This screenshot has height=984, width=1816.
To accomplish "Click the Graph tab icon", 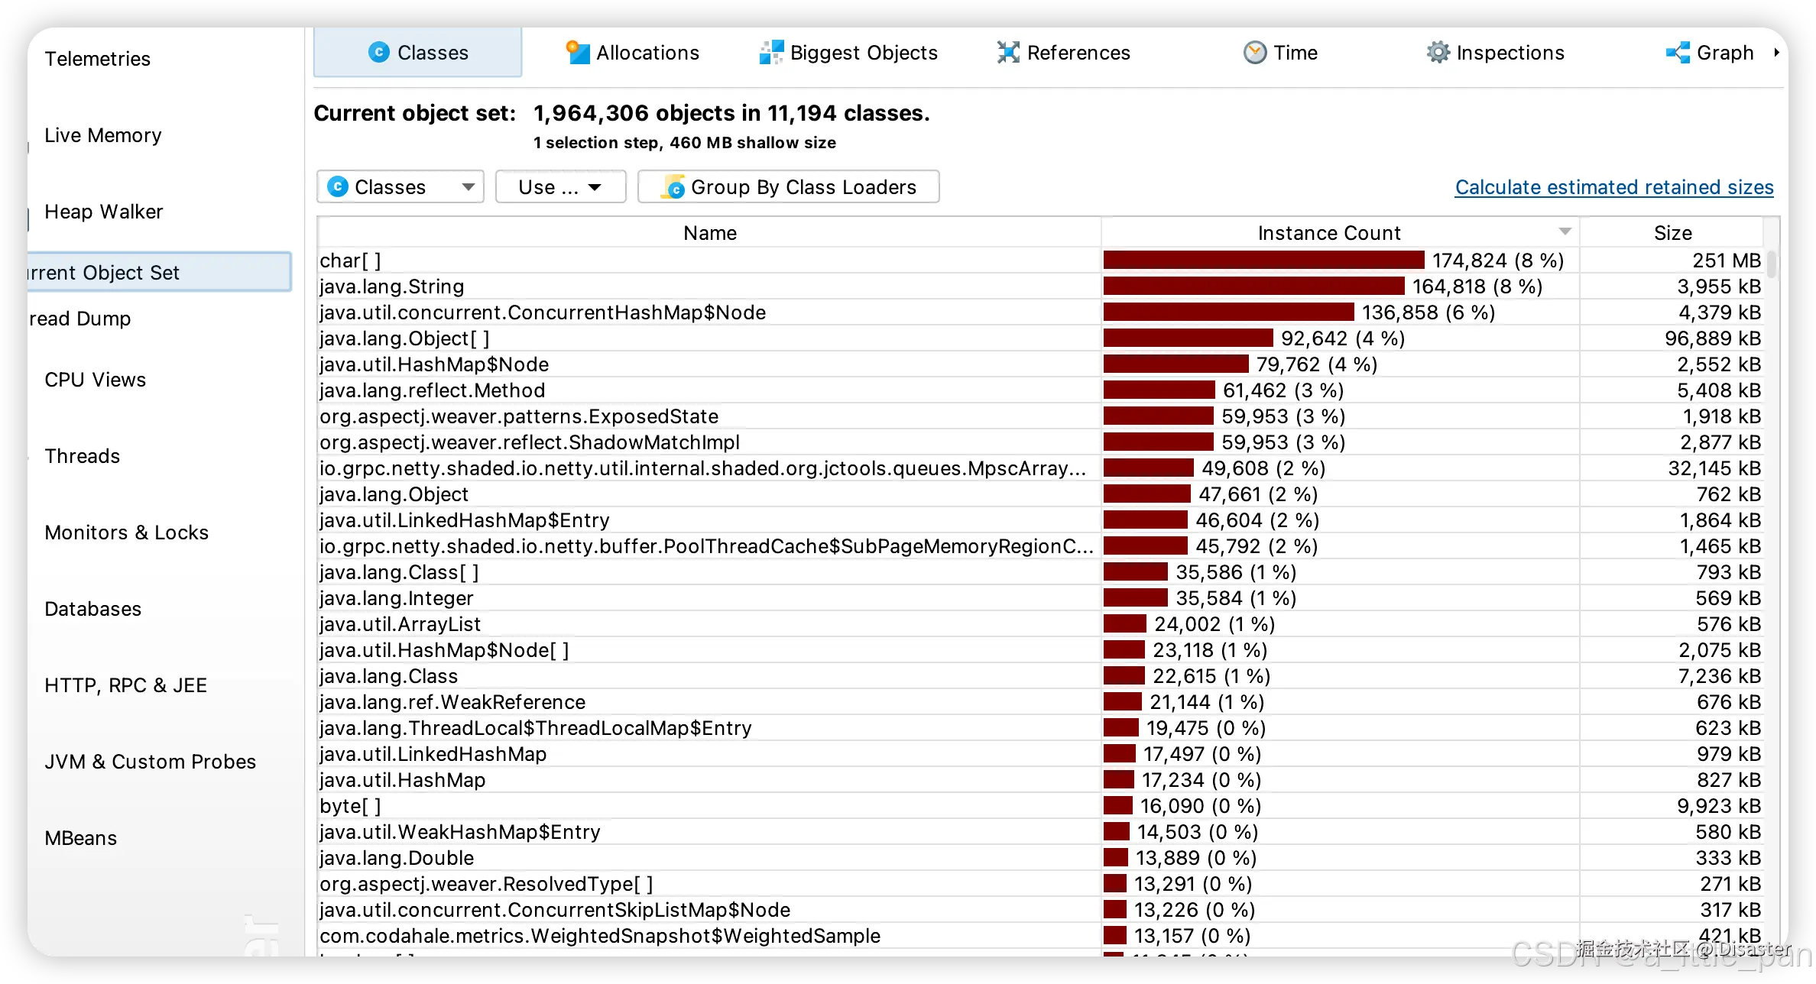I will point(1678,52).
